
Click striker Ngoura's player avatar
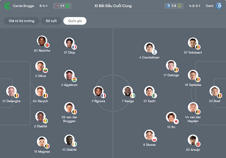point(98,91)
